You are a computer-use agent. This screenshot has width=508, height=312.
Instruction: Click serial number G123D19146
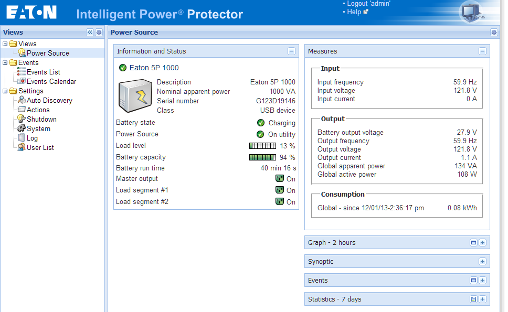coord(276,101)
